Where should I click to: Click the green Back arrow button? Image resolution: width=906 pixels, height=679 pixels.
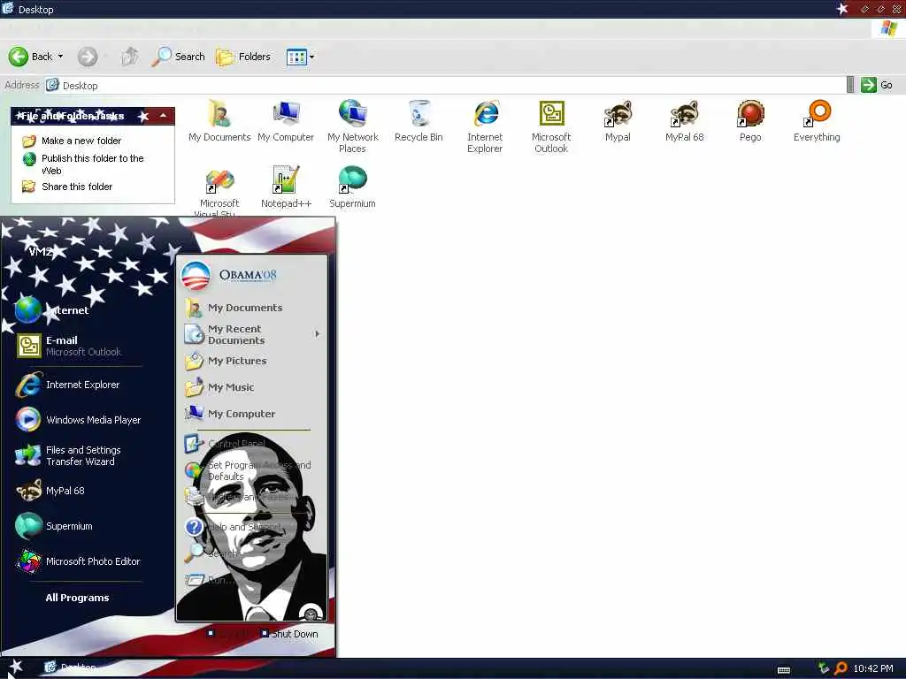point(19,57)
